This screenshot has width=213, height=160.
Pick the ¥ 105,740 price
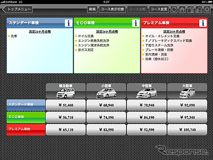pyautogui.click(x=187, y=130)
